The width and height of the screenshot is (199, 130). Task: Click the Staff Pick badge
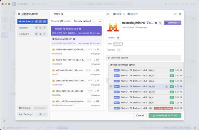(172, 23)
